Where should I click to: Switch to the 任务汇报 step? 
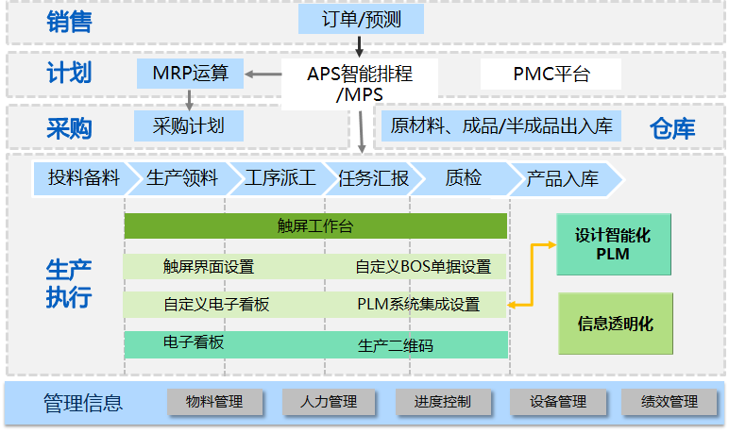[x=373, y=178]
